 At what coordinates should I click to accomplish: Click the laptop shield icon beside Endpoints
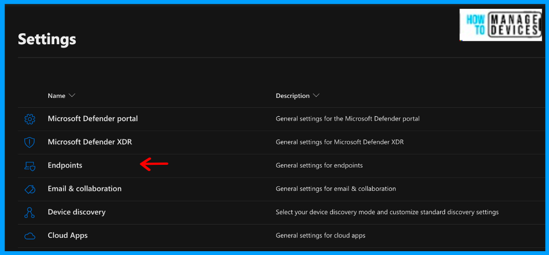(x=30, y=166)
